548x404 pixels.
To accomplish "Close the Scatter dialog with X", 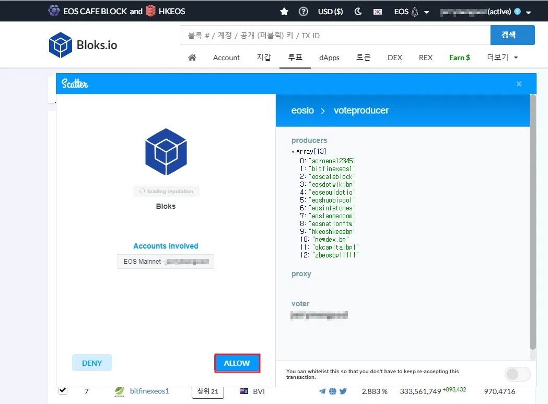I will tap(519, 84).
